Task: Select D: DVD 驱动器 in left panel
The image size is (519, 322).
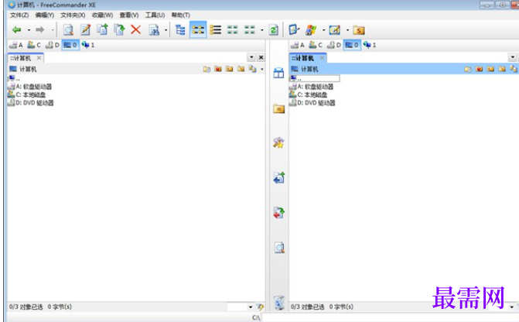Action: point(30,103)
